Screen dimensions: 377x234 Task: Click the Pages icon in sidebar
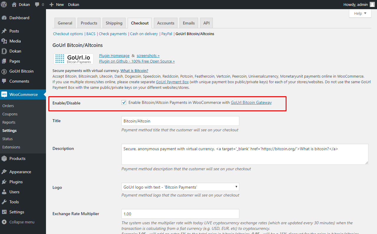[x=4, y=61]
